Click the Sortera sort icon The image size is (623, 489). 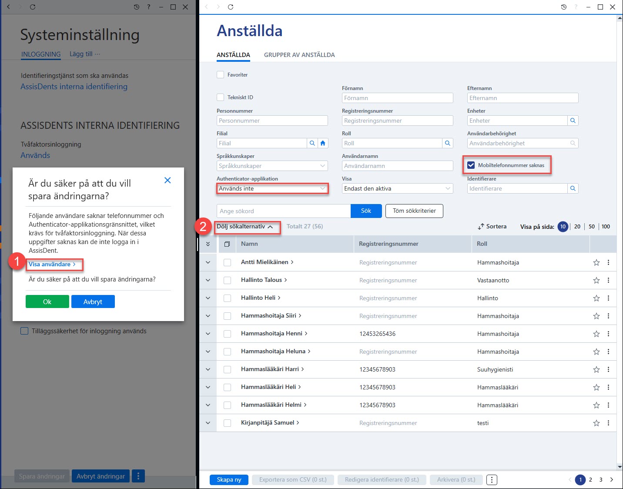(481, 227)
